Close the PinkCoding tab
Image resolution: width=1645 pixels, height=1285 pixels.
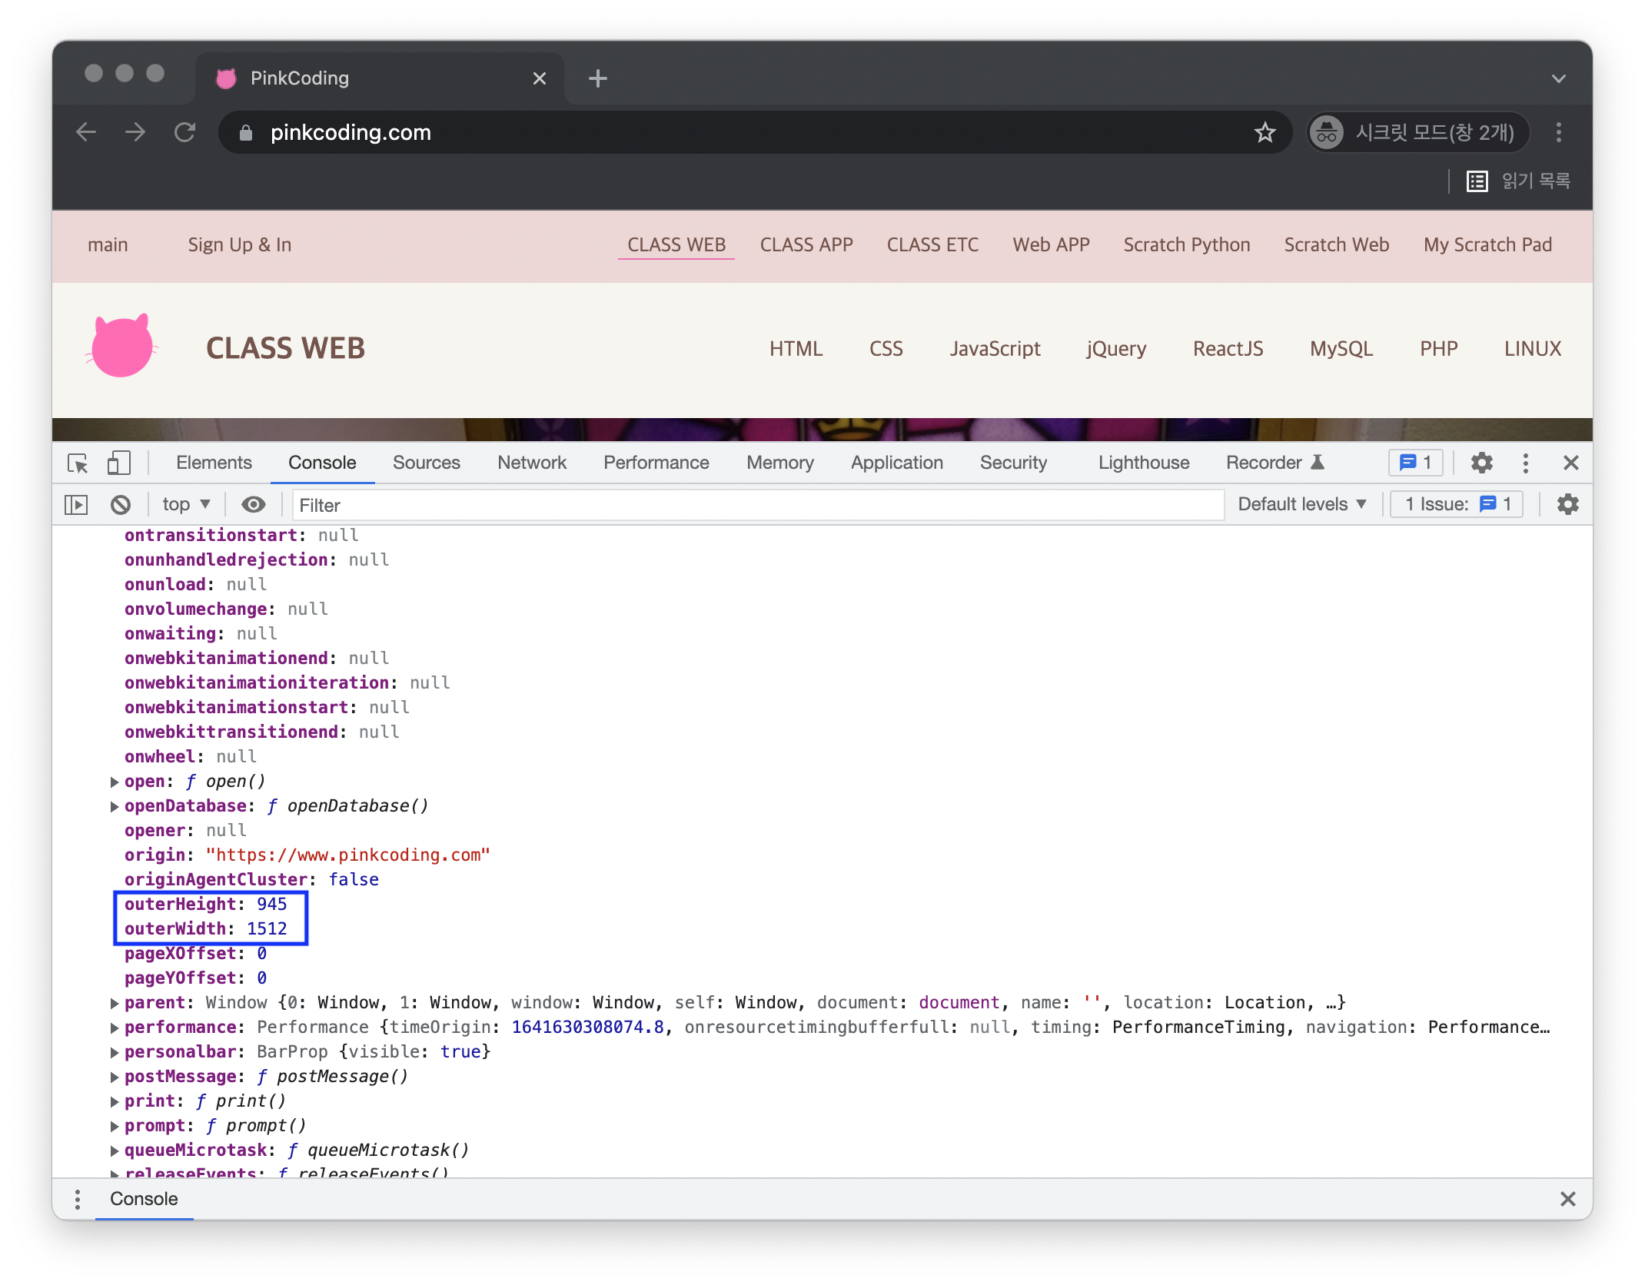coord(540,78)
